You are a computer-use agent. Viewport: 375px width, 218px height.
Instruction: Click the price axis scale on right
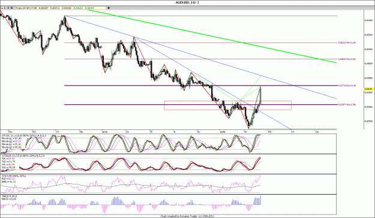click(369, 69)
